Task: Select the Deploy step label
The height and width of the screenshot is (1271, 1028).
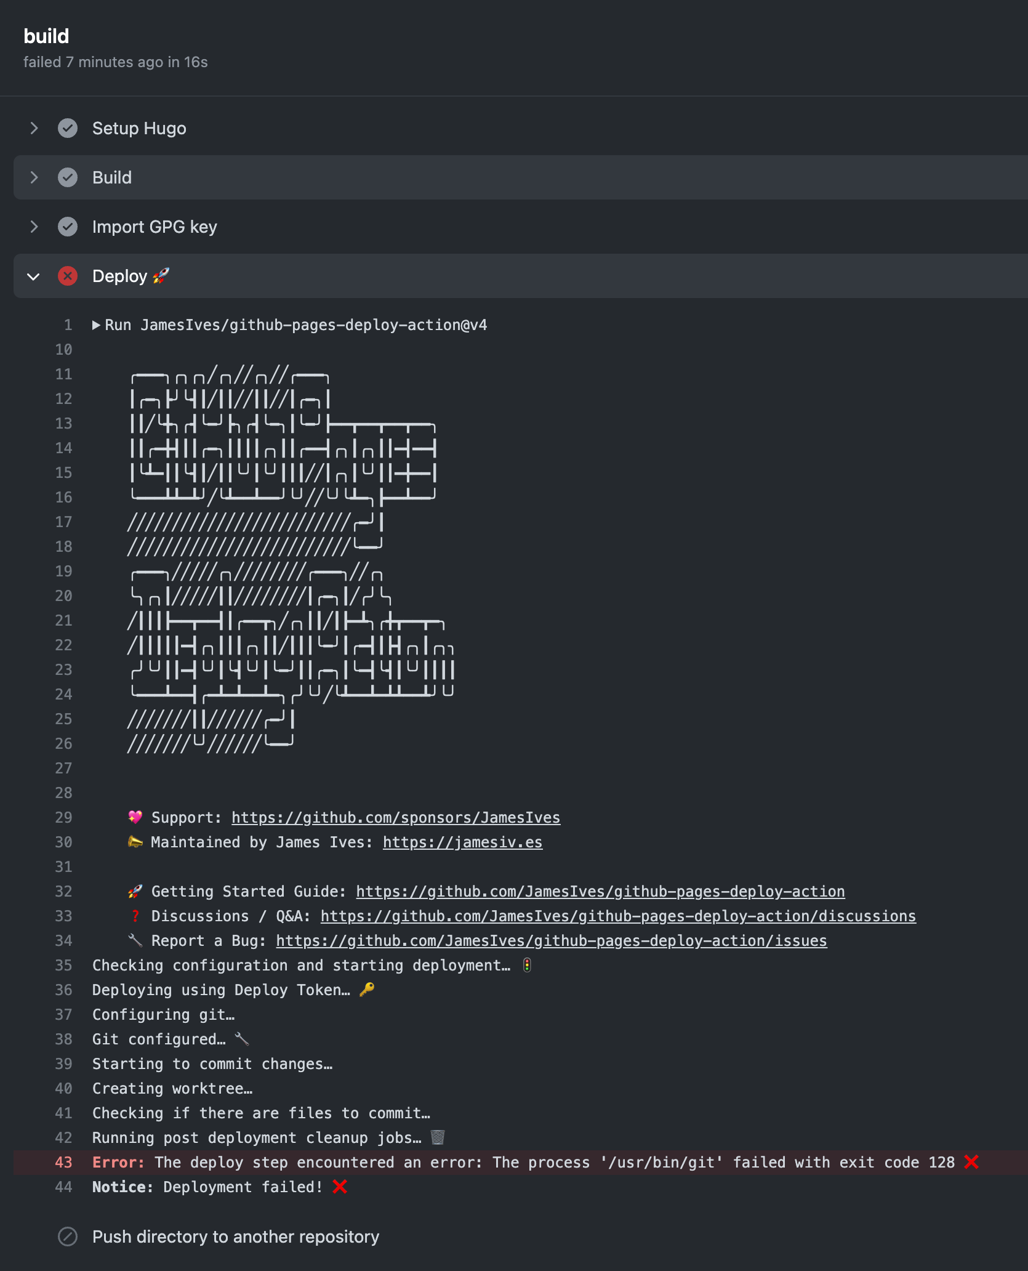Action: point(119,276)
